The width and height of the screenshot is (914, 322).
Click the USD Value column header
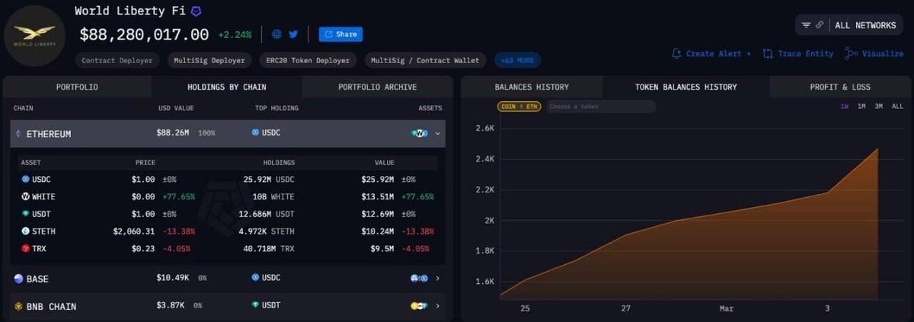(175, 108)
